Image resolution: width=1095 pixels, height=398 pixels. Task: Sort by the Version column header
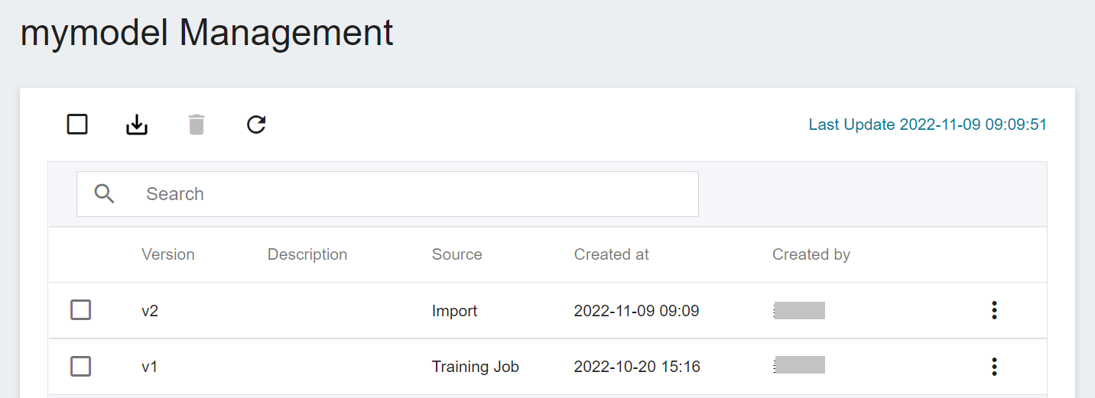pos(168,254)
